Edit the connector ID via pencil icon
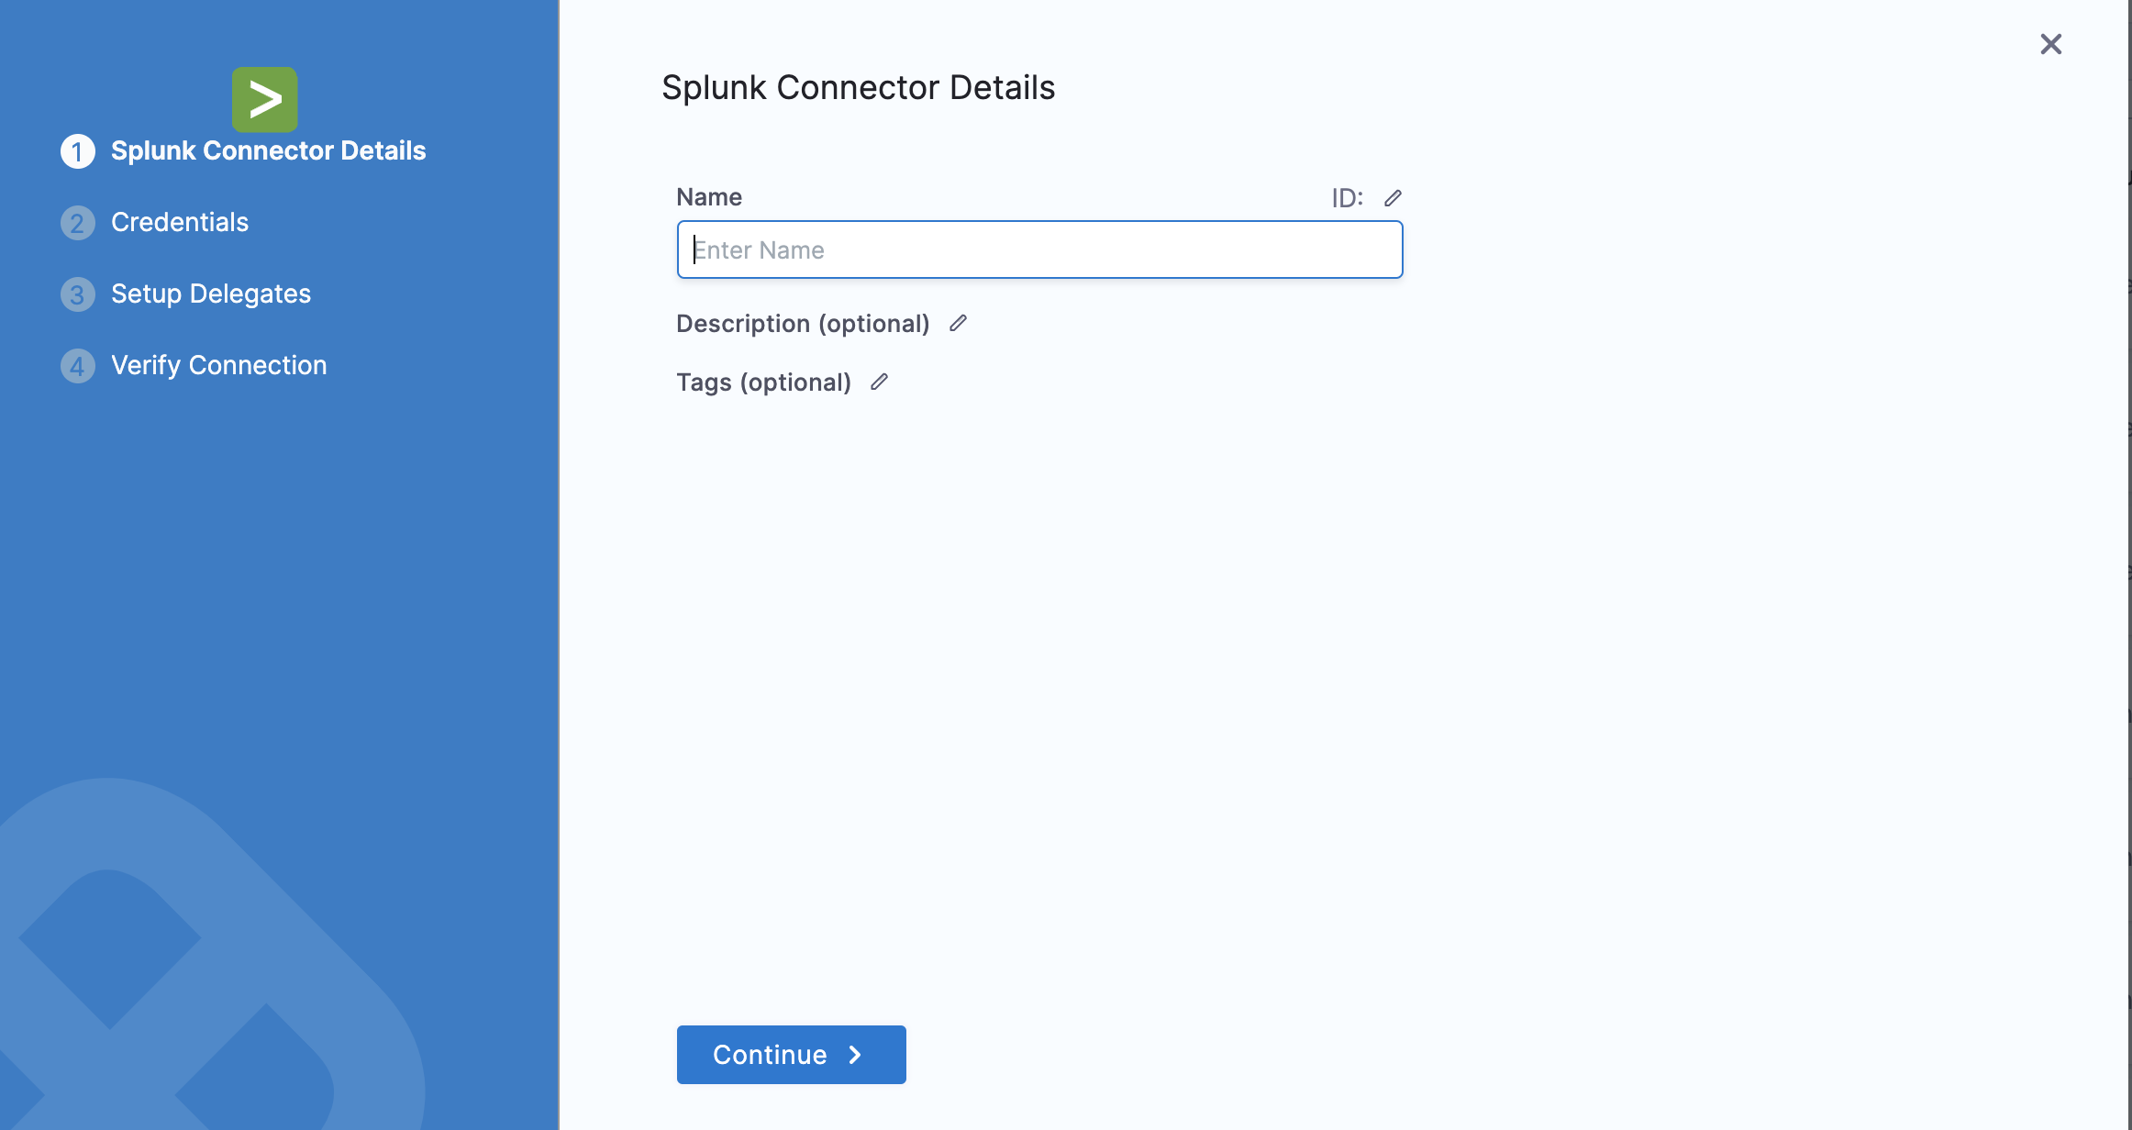 click(1393, 198)
